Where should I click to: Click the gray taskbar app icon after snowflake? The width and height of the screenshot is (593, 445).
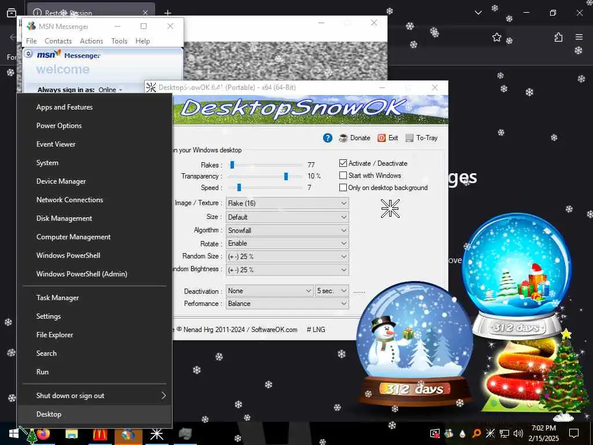pyautogui.click(x=185, y=433)
